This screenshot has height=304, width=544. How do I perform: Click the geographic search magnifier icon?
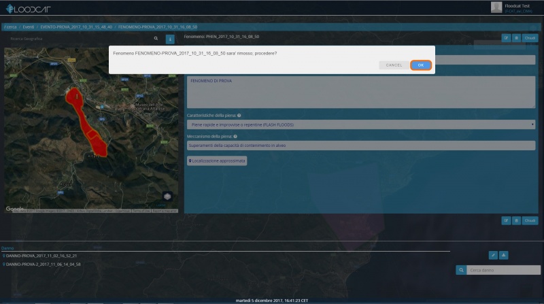pos(156,39)
